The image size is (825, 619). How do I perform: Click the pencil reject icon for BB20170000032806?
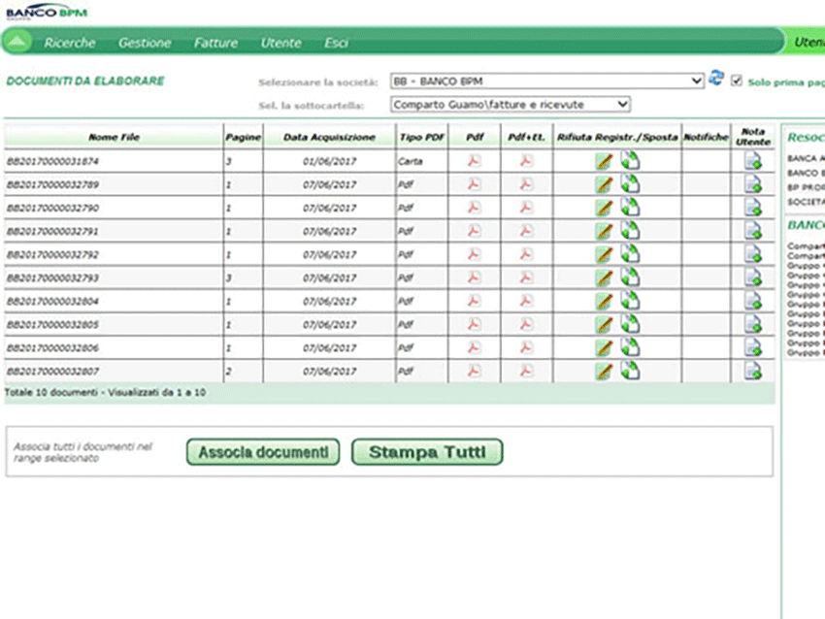pos(604,347)
